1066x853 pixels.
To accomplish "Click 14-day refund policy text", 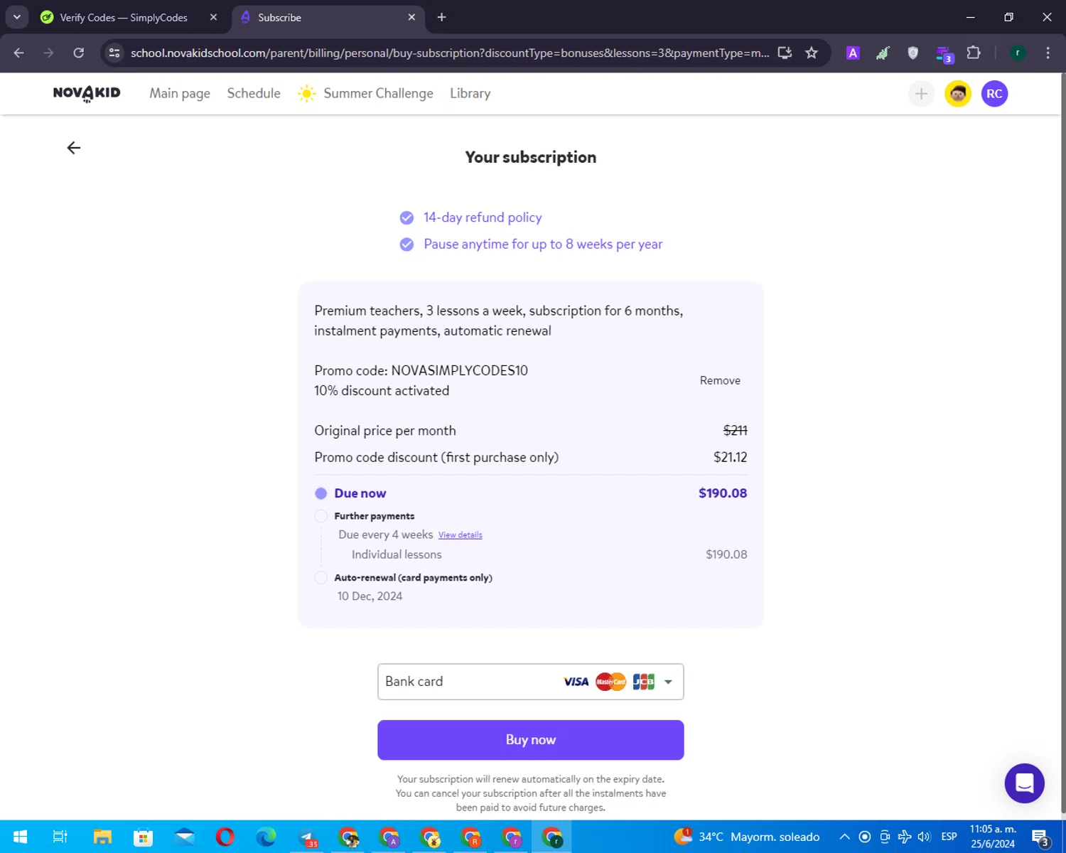I will click(x=483, y=218).
